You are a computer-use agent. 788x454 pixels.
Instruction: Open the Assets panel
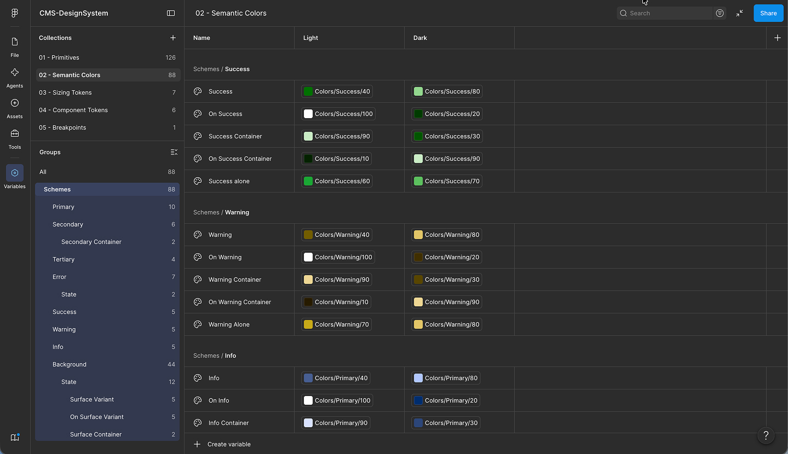(15, 108)
